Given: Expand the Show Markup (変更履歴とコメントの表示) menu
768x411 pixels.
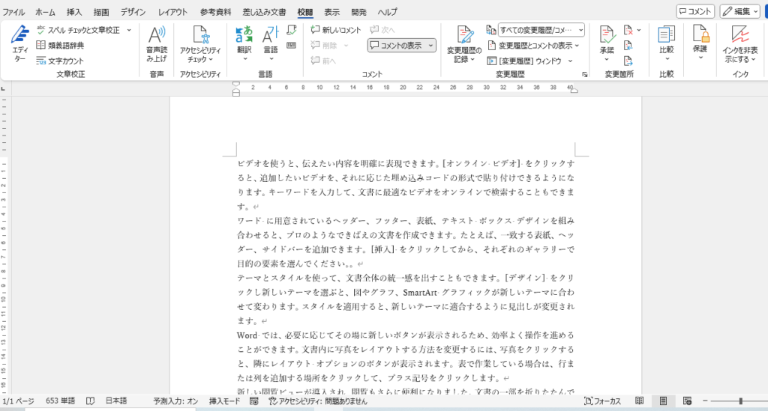Looking at the screenshot, I should pyautogui.click(x=533, y=46).
